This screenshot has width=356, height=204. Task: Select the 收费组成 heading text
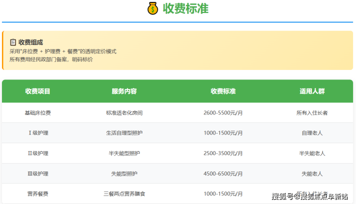[x=30, y=42]
